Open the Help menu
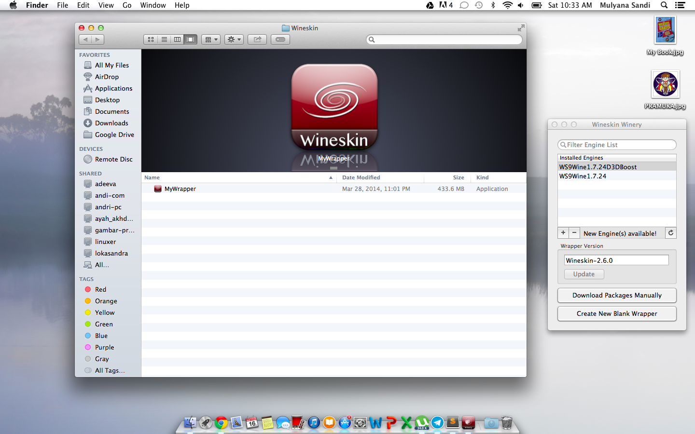 (x=182, y=5)
